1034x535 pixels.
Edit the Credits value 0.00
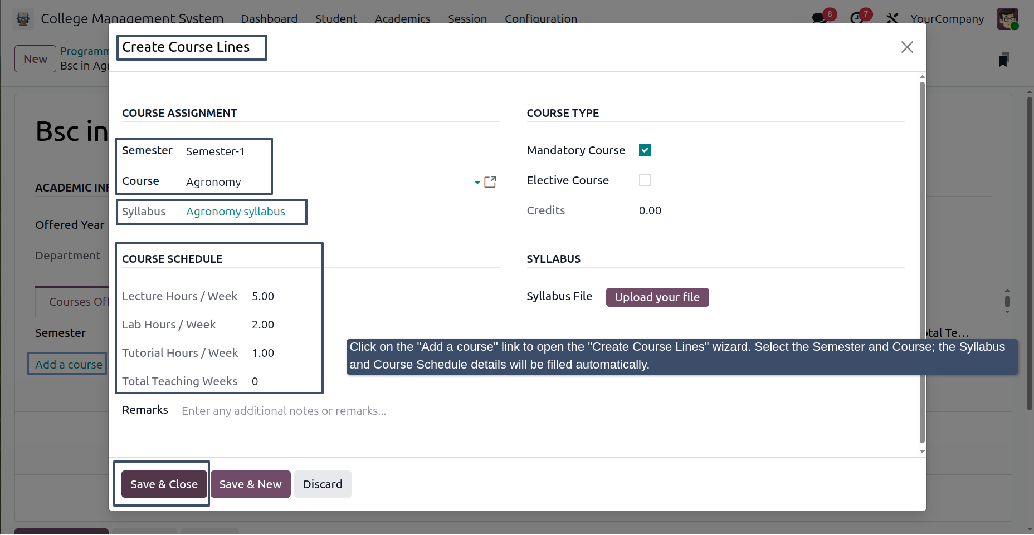point(650,210)
